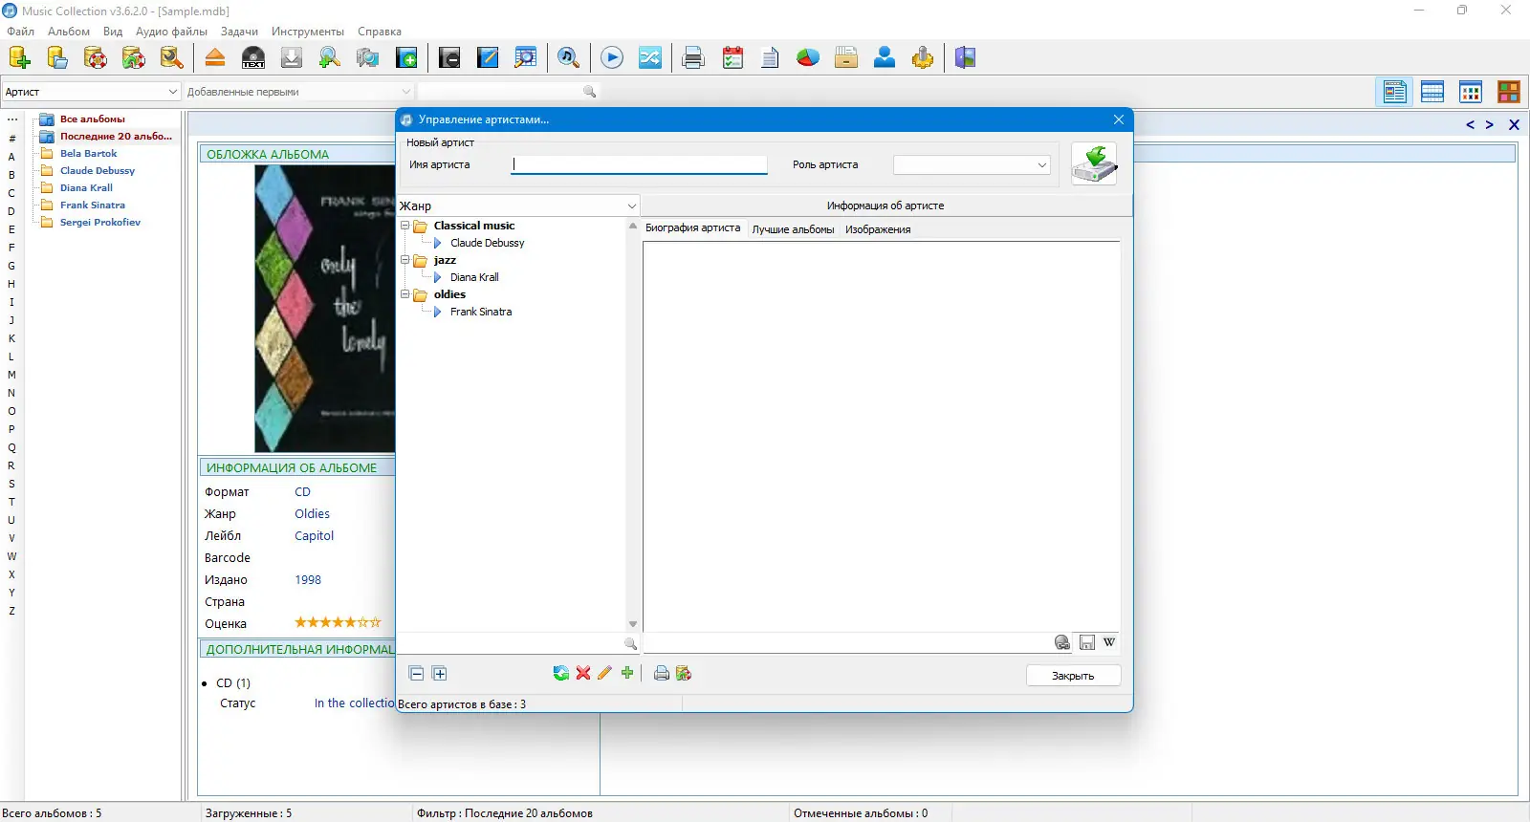Open the Инструменты menu

(x=308, y=32)
